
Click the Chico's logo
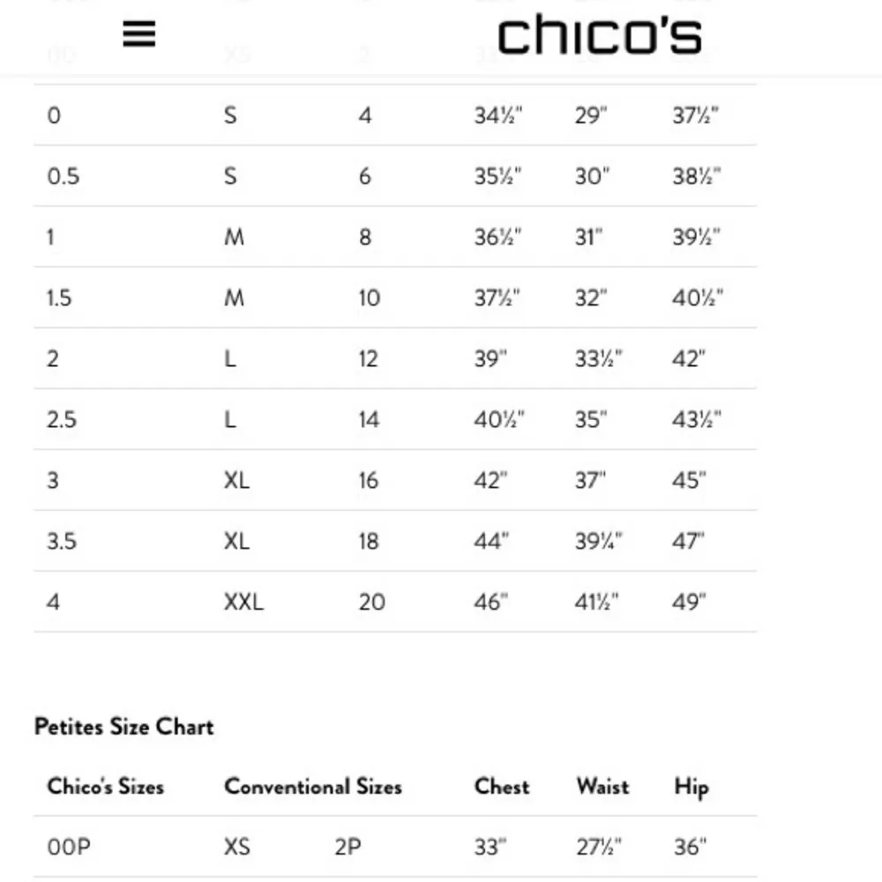(x=601, y=35)
